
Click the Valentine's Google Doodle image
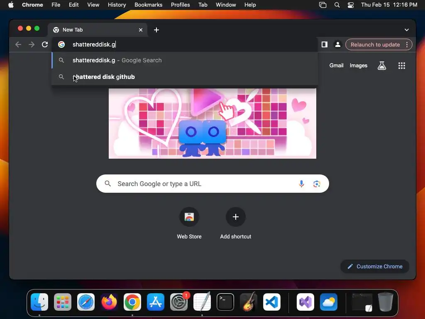(x=212, y=123)
